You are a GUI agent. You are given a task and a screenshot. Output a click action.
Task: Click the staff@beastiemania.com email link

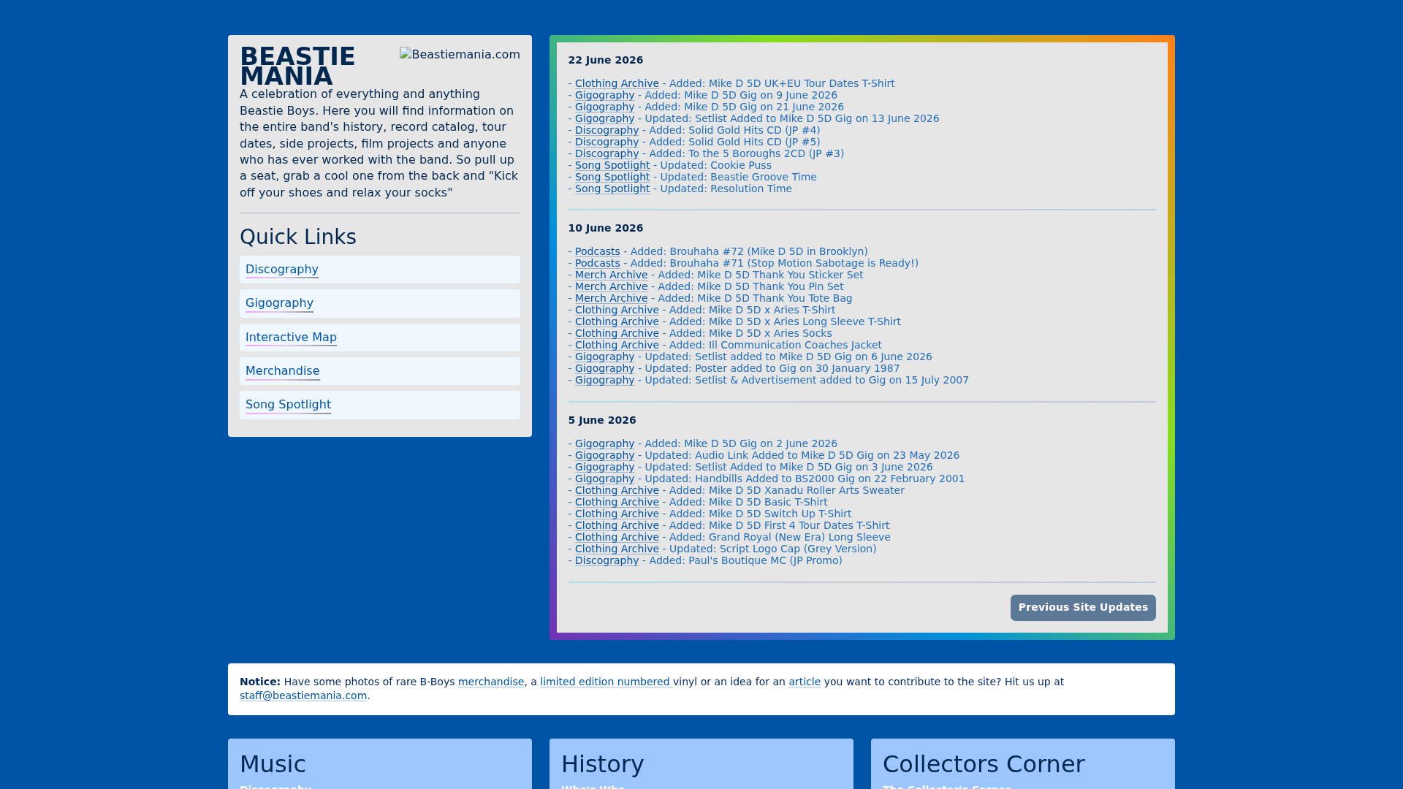[303, 696]
